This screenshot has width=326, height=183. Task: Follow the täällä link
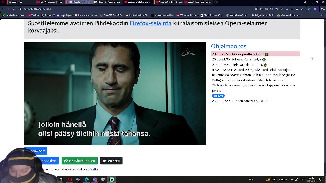point(93,169)
